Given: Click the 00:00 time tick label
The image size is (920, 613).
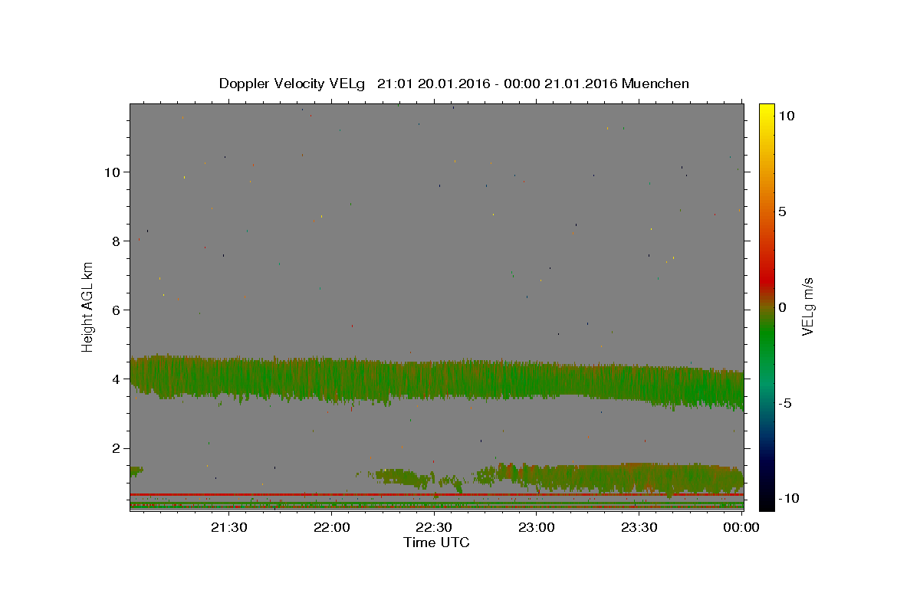Looking at the screenshot, I should [741, 527].
